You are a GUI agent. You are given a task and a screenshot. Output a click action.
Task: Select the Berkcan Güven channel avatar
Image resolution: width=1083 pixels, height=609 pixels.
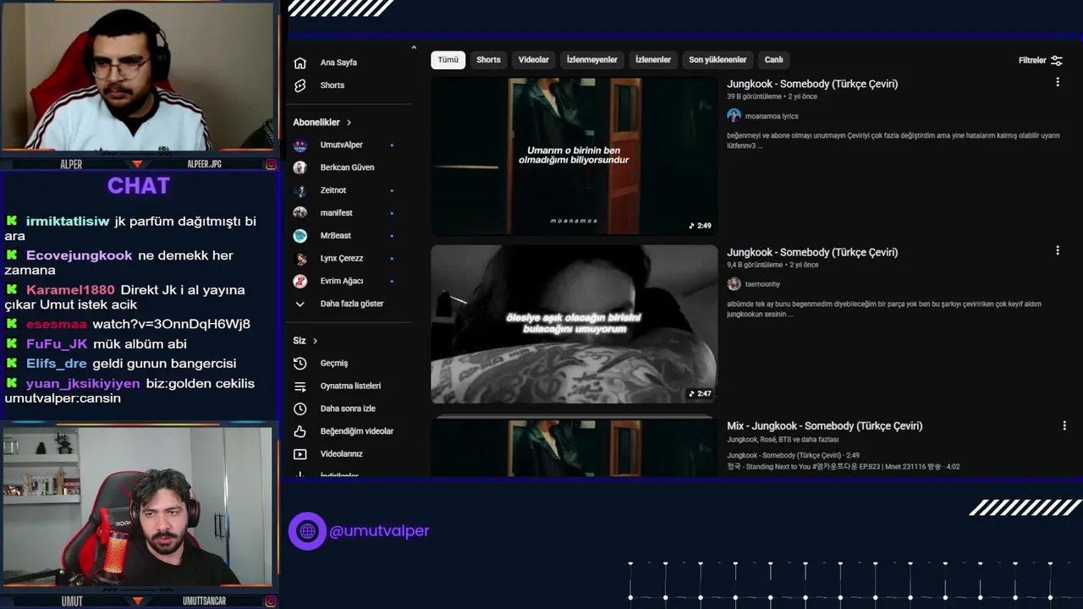pyautogui.click(x=300, y=167)
